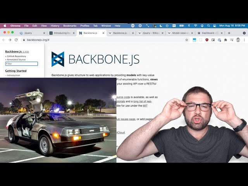Open macOS Control Center icon
Viewport: 248px width, 186px height.
pos(215,26)
